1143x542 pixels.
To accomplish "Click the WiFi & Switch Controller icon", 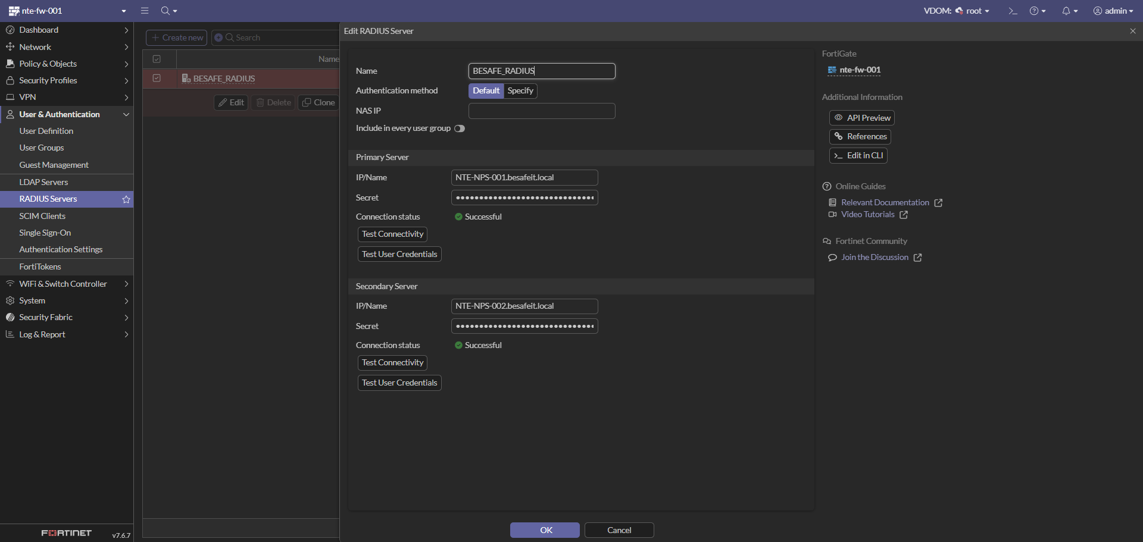I will pyautogui.click(x=10, y=284).
